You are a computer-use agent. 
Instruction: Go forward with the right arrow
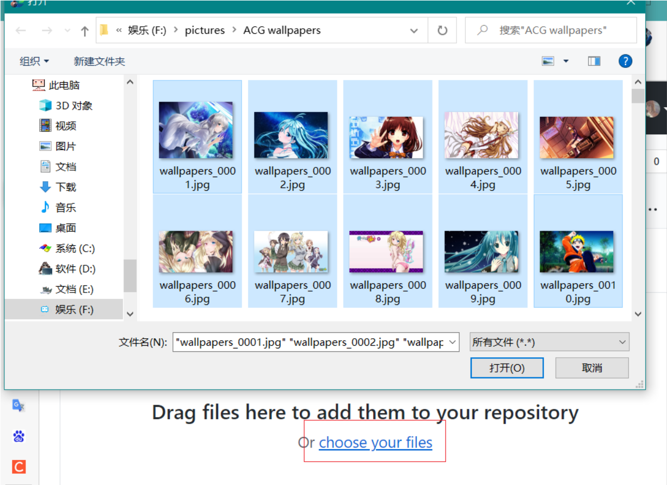[47, 30]
